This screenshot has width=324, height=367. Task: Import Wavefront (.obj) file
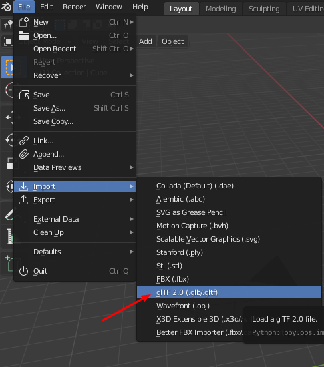click(229, 306)
